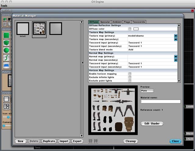Open the Preview shape dropdown showing Plate
Viewport: 195px width, 151px height.
point(147,91)
